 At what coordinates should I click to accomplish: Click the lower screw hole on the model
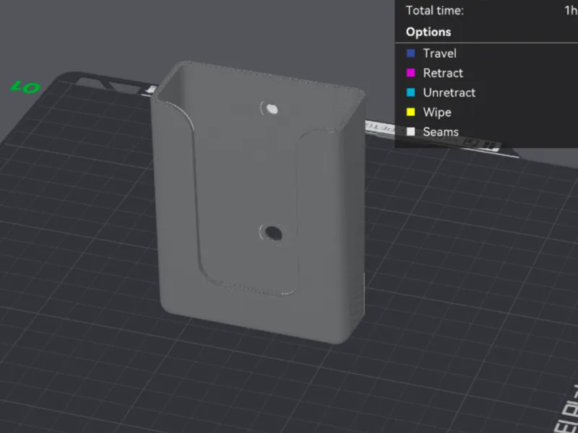(272, 233)
